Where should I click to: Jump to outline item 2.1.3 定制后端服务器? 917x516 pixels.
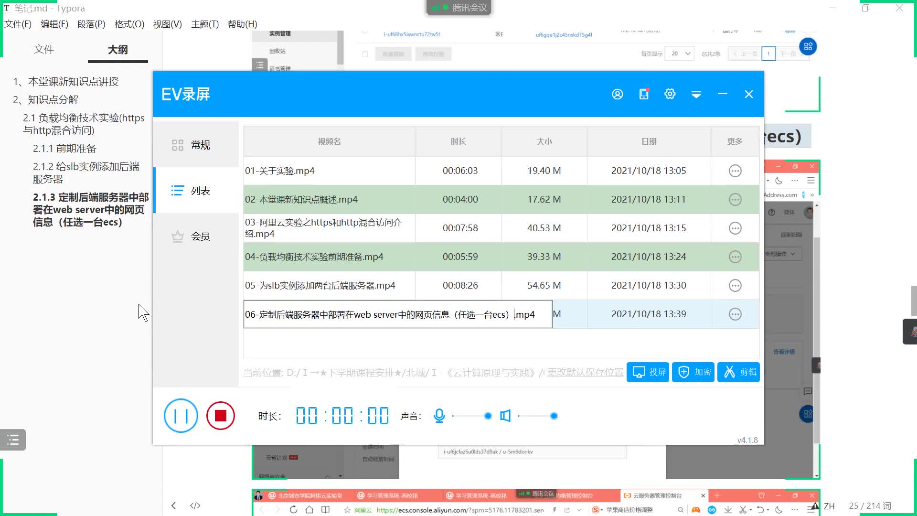pyautogui.click(x=91, y=209)
